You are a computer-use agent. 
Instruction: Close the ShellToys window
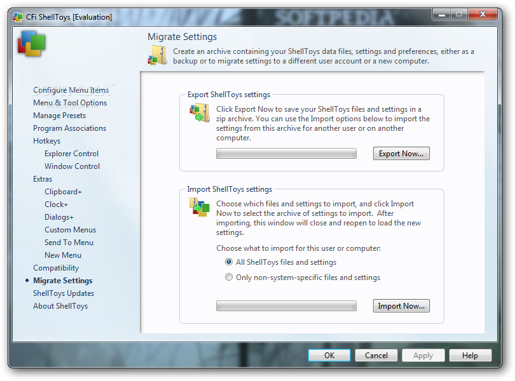point(483,15)
